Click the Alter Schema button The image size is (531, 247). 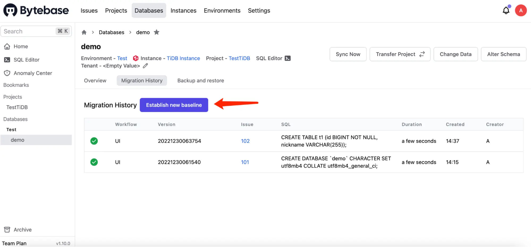(x=503, y=54)
